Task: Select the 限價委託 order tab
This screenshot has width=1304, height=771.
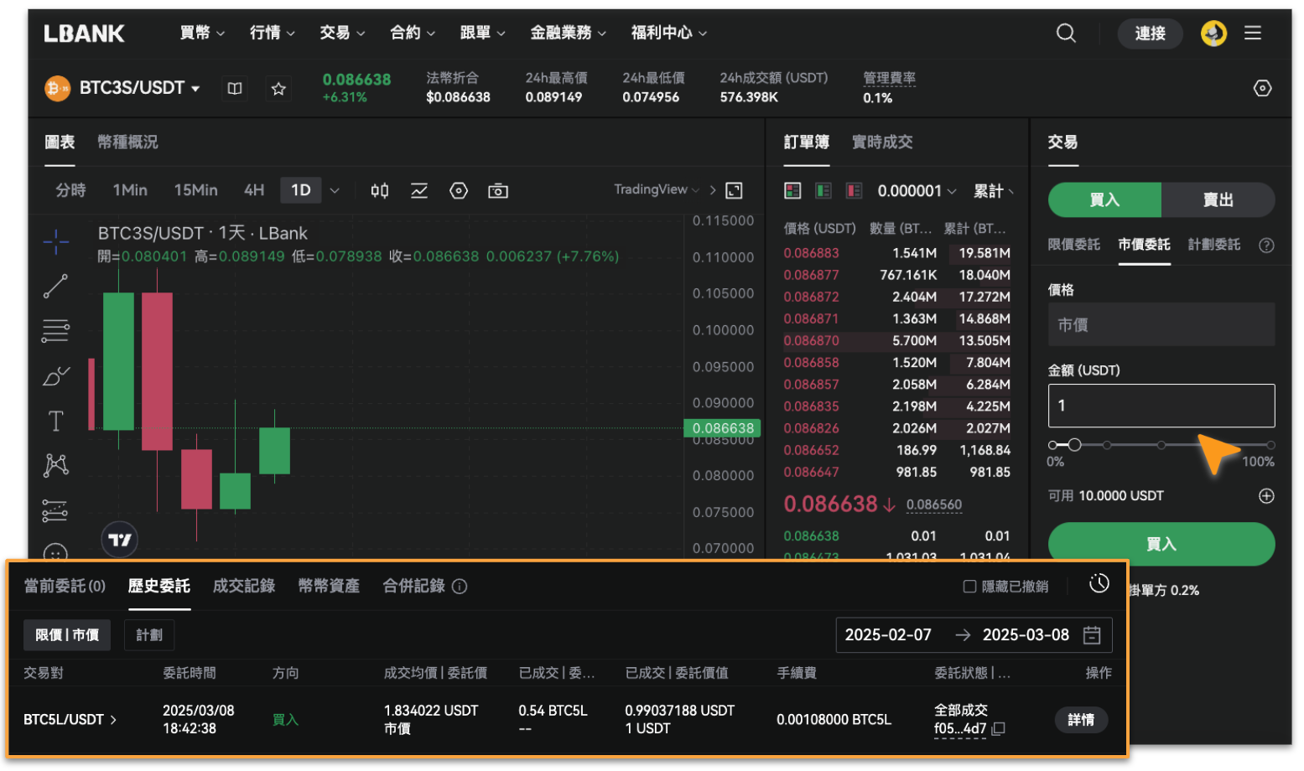Action: [1073, 245]
